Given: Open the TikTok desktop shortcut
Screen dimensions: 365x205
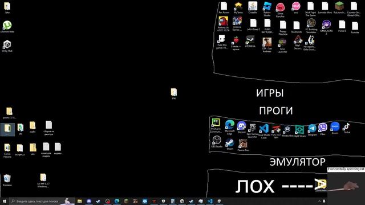Looking at the screenshot, I should 347,128.
